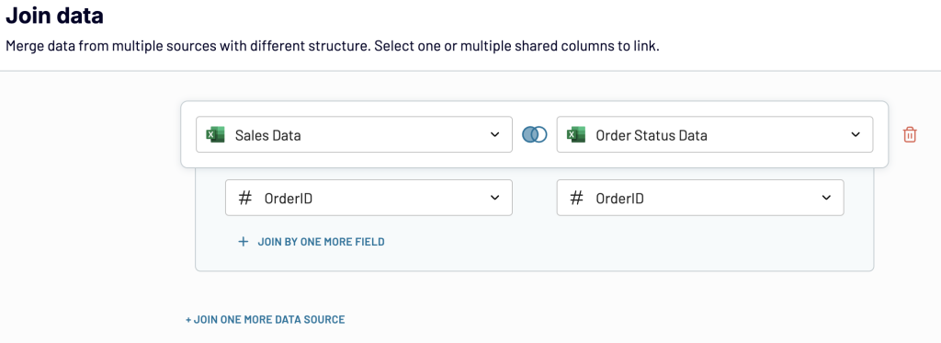941x343 pixels.
Task: Click the join type Venn diagram icon
Action: point(534,134)
